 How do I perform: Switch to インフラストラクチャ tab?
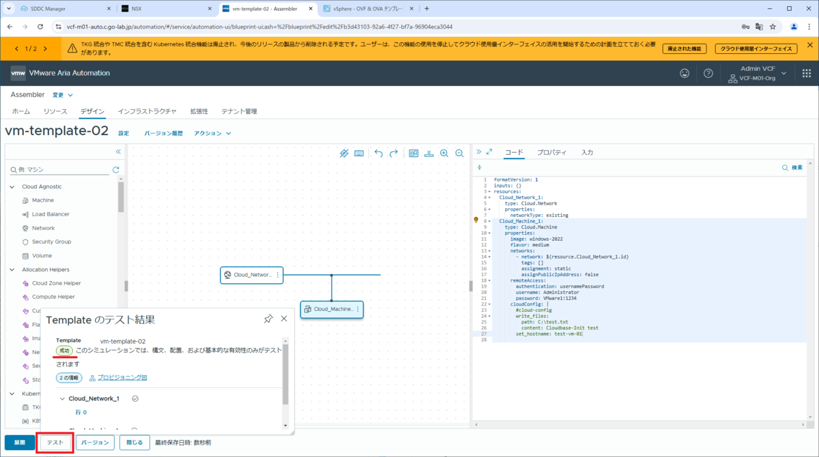click(147, 111)
